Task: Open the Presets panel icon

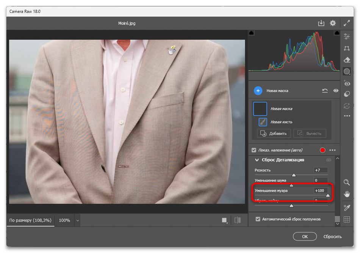Action: pyautogui.click(x=347, y=94)
